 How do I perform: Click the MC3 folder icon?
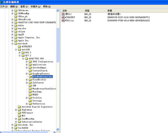click(19, 116)
